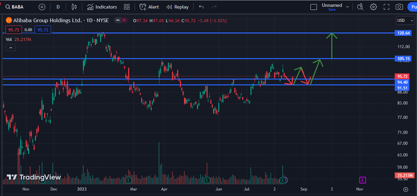
Task: Open chart settings gear
Action: (x=374, y=7)
